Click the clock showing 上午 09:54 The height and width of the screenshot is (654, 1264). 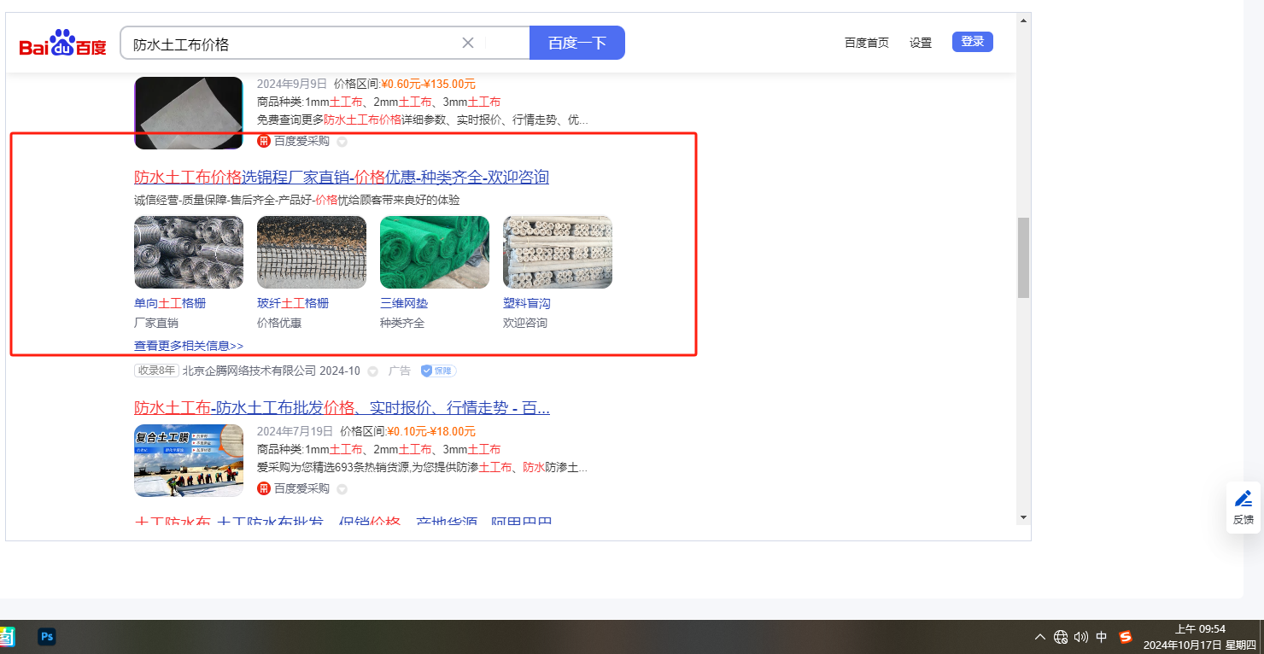[1201, 629]
